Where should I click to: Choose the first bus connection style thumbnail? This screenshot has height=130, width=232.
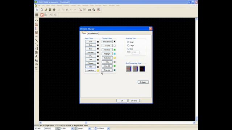tap(129, 69)
